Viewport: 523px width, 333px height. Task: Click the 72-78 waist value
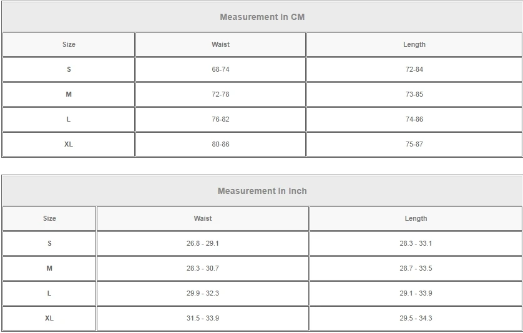coord(220,94)
